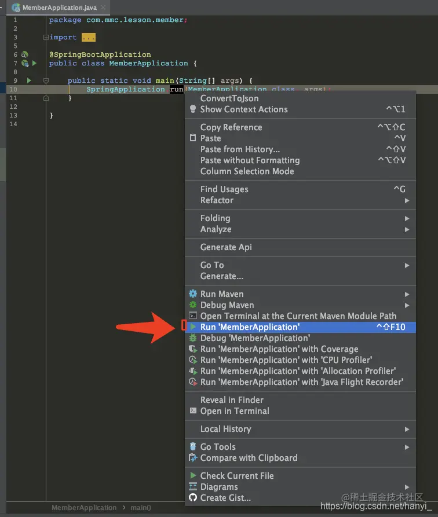Choose Copy Reference
The image size is (438, 517).
[300, 127]
